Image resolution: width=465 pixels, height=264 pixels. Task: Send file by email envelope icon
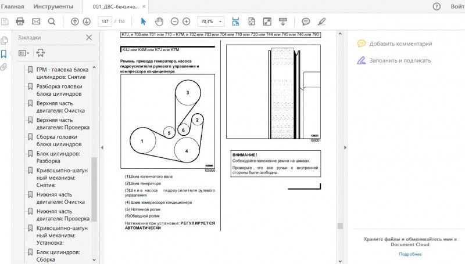(36, 21)
